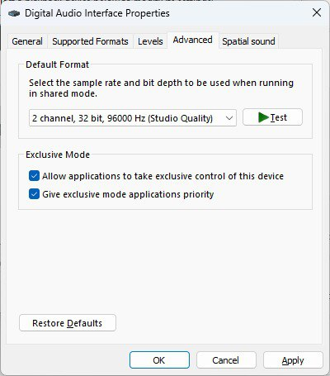
Task: Click the Digital Audio Interface Properties title text
Action: tap(97, 13)
